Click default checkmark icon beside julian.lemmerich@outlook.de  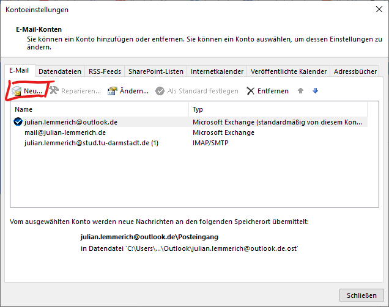point(18,121)
